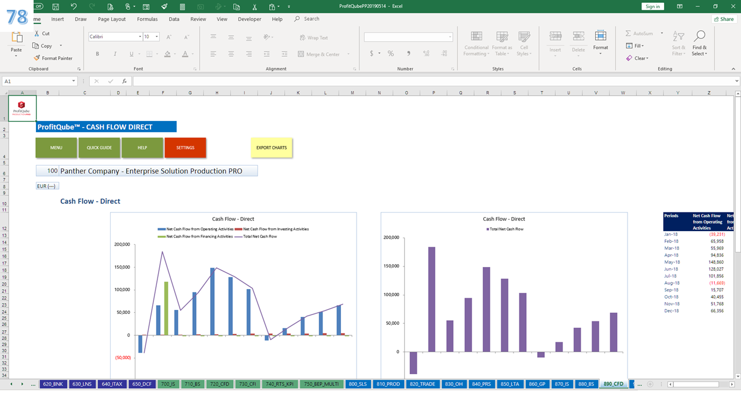Click the Sign in button
The image size is (741, 417).
(x=652, y=6)
